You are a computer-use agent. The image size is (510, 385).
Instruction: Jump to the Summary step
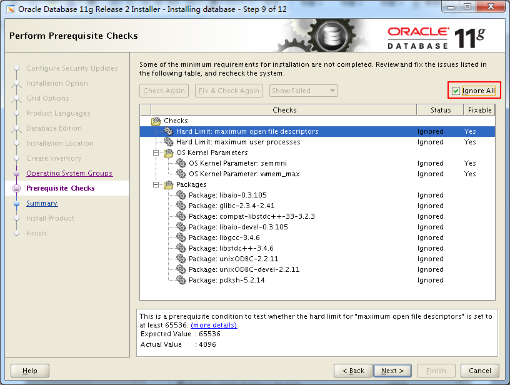click(x=42, y=203)
